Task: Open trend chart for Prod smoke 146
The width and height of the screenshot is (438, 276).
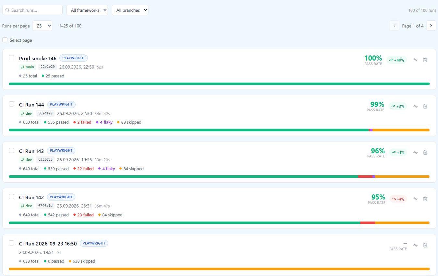Action: [415, 60]
